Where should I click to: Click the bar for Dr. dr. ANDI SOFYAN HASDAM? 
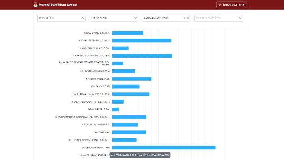[142, 56]
